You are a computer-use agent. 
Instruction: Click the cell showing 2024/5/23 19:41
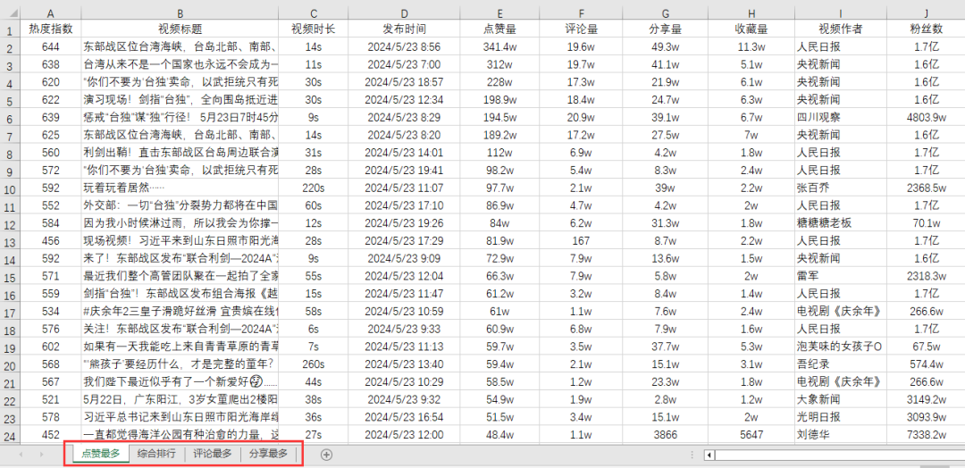(404, 170)
